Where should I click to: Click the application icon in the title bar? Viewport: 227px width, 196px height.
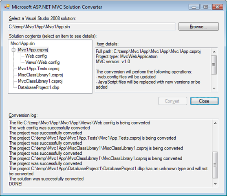[7, 7]
